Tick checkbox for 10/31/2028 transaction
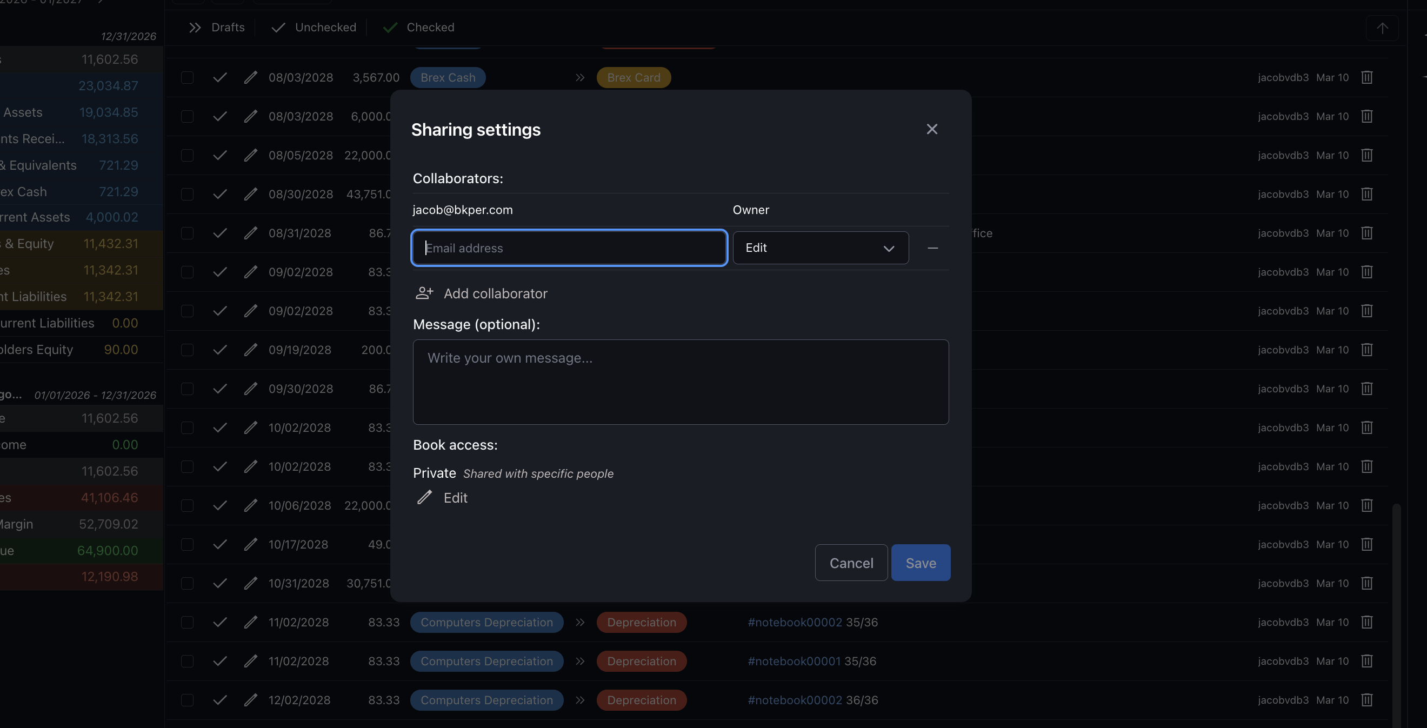 click(x=187, y=583)
